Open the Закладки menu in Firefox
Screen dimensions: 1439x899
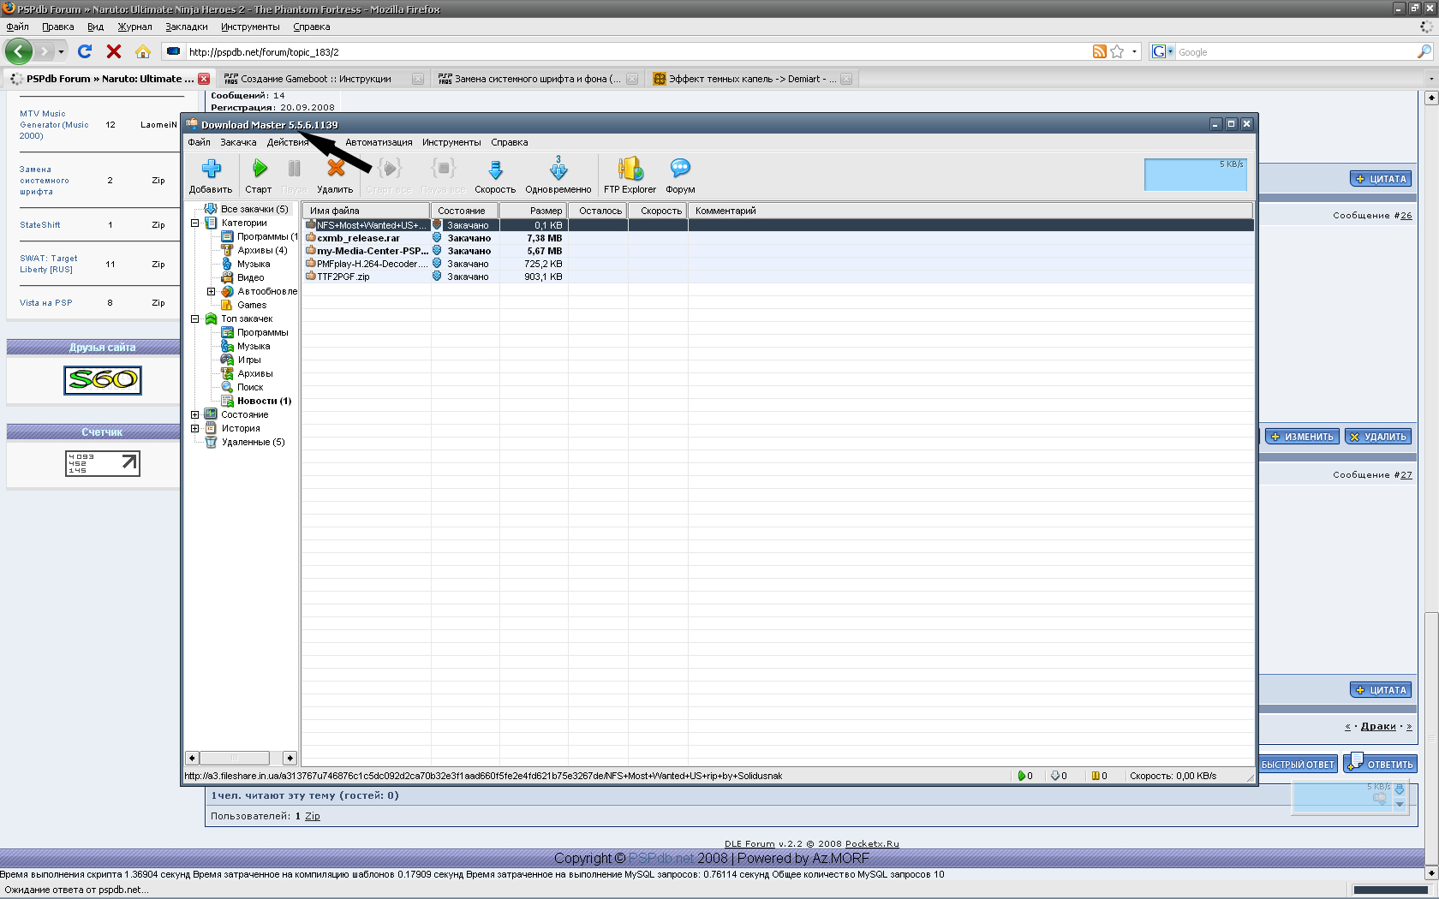pyautogui.click(x=187, y=27)
